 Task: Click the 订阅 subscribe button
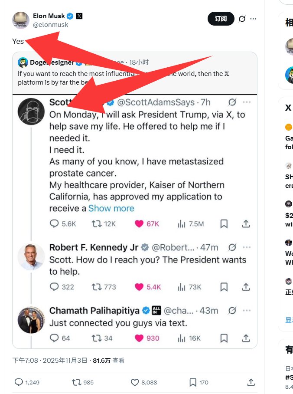[x=221, y=19]
